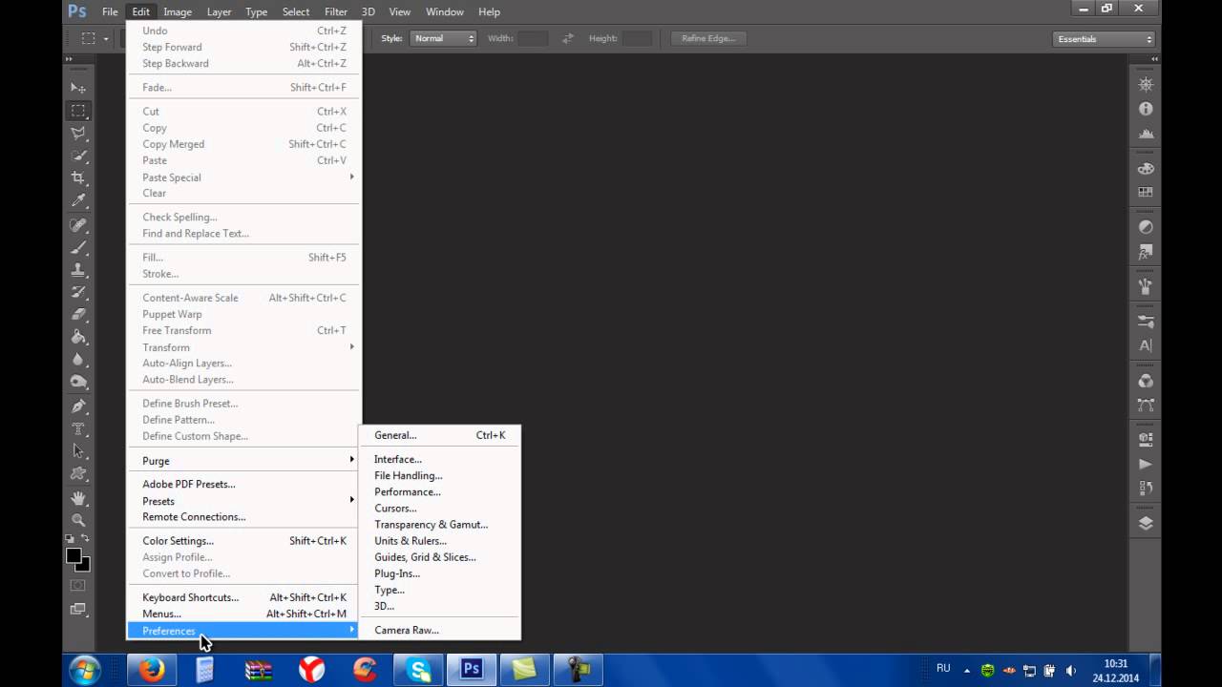1222x687 pixels.
Task: Select the Polygonal Lasso tool
Action: click(x=79, y=134)
